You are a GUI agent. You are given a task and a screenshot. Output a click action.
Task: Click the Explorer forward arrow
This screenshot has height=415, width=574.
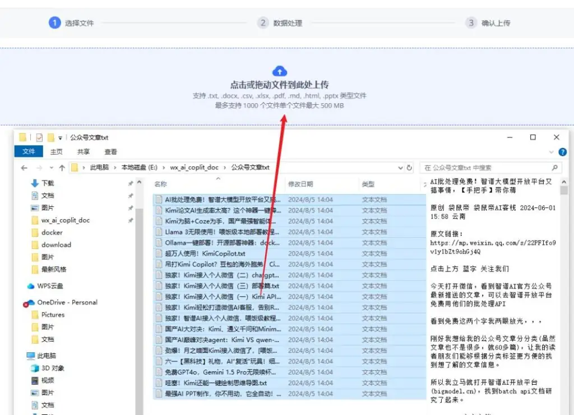click(39, 168)
